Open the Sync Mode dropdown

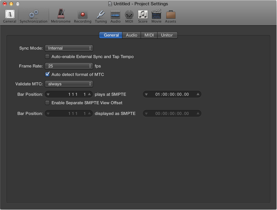(x=69, y=48)
